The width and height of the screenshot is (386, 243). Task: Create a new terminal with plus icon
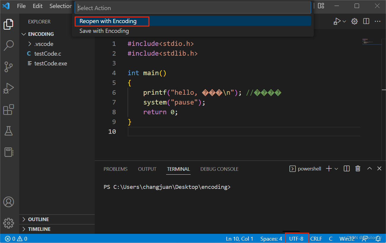(x=329, y=169)
